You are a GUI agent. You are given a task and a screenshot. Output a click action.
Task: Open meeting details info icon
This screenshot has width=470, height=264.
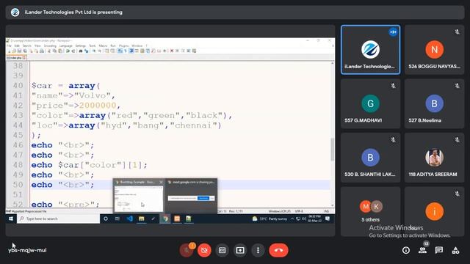[x=406, y=250]
